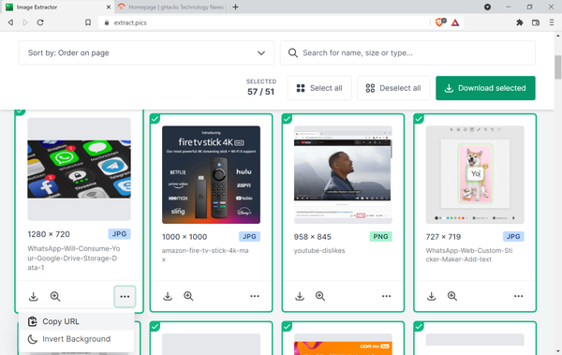Zoom into the amazon-fire-tv-stick image
Image resolution: width=562 pixels, height=355 pixels.
[x=188, y=296]
